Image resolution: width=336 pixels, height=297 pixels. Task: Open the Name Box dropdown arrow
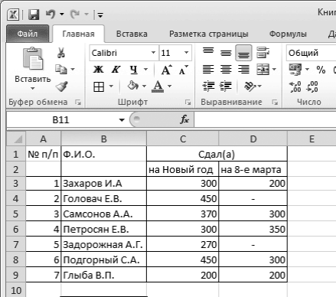click(x=122, y=120)
